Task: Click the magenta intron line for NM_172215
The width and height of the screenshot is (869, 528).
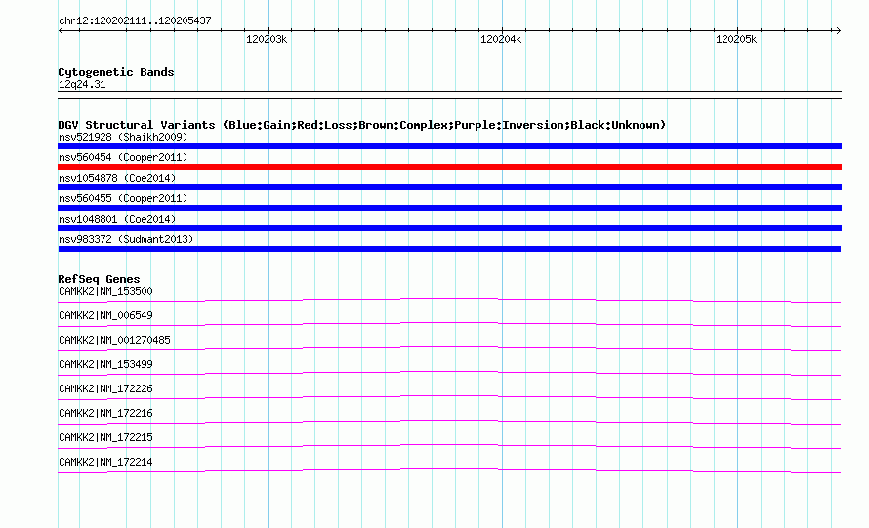Action: pyautogui.click(x=449, y=445)
